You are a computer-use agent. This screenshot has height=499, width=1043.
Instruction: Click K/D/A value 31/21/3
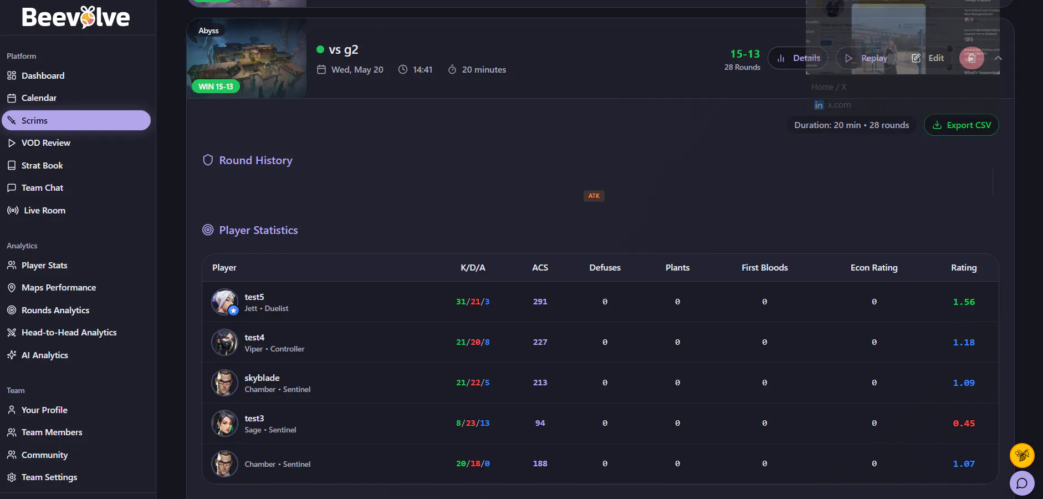tap(473, 302)
